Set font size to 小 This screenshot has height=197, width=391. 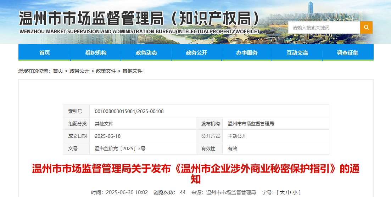coord(295,192)
